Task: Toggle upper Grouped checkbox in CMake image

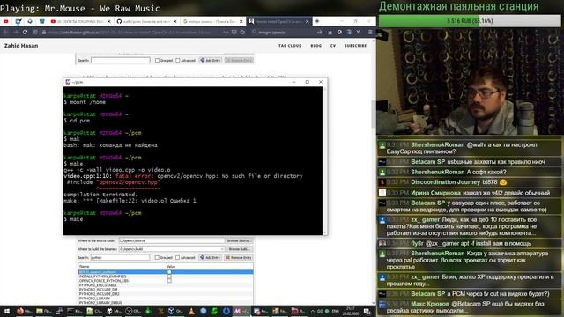Action: (x=157, y=61)
